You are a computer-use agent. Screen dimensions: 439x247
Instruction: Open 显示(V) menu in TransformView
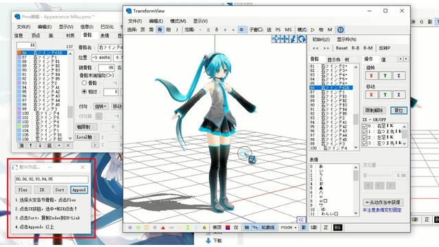(x=200, y=21)
